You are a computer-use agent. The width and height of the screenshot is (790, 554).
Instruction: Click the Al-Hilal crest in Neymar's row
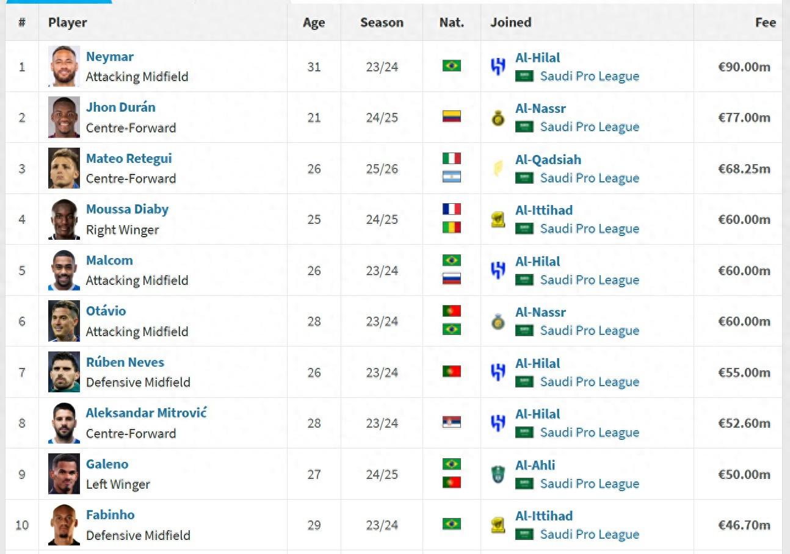(498, 67)
